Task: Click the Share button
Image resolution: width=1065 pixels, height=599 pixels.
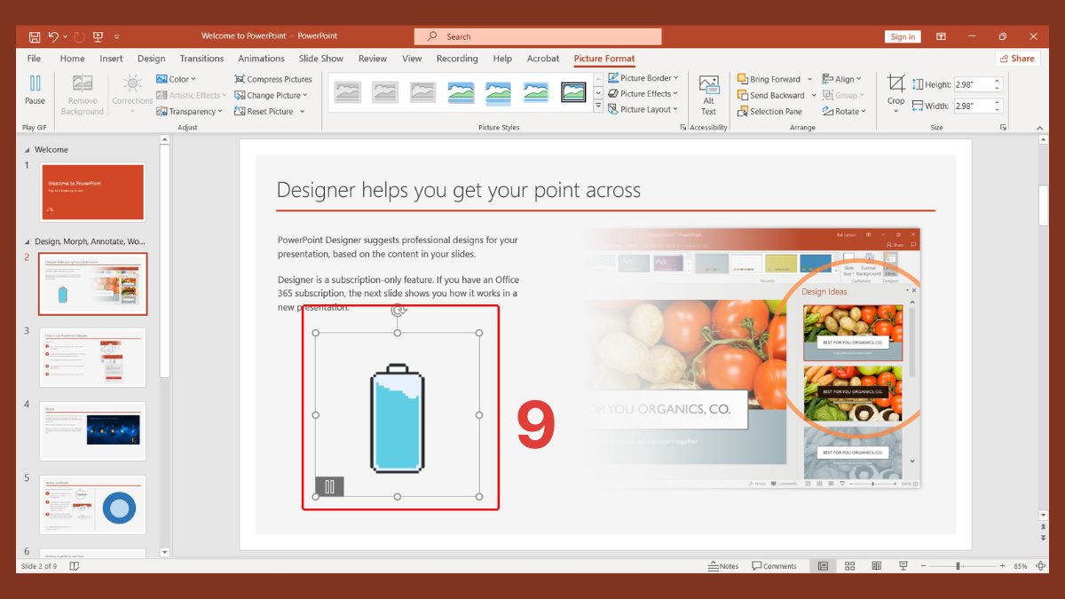Action: 1017,58
